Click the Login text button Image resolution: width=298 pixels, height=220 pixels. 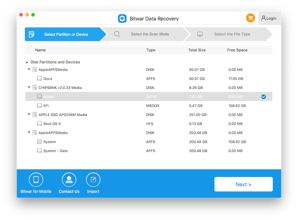271,18
